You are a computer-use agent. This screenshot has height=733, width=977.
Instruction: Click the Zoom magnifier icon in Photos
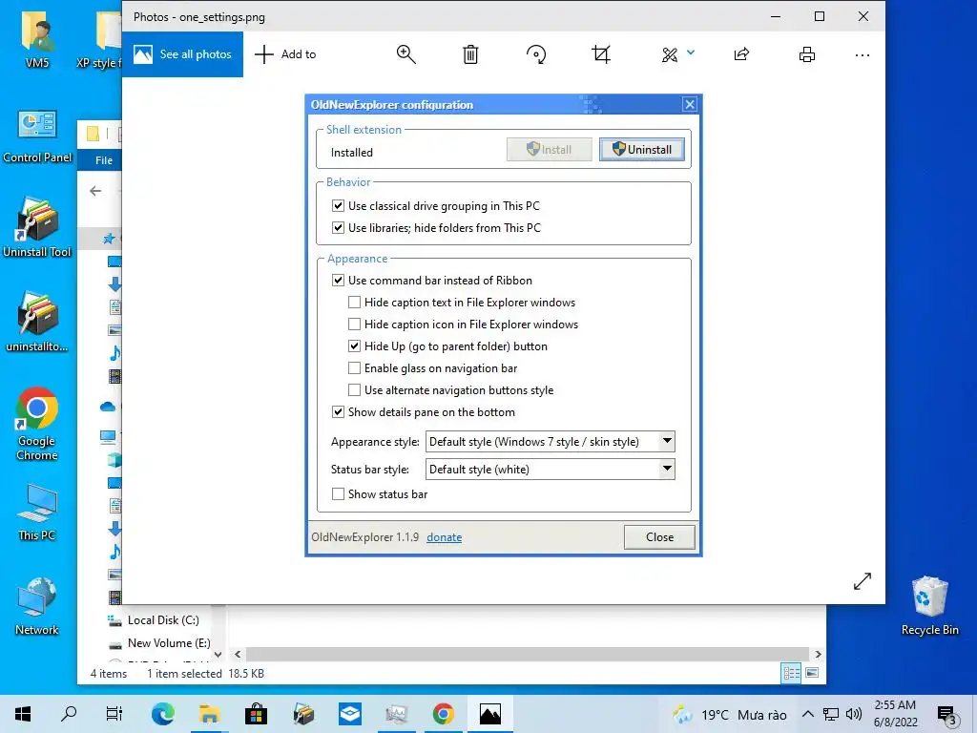pos(406,54)
